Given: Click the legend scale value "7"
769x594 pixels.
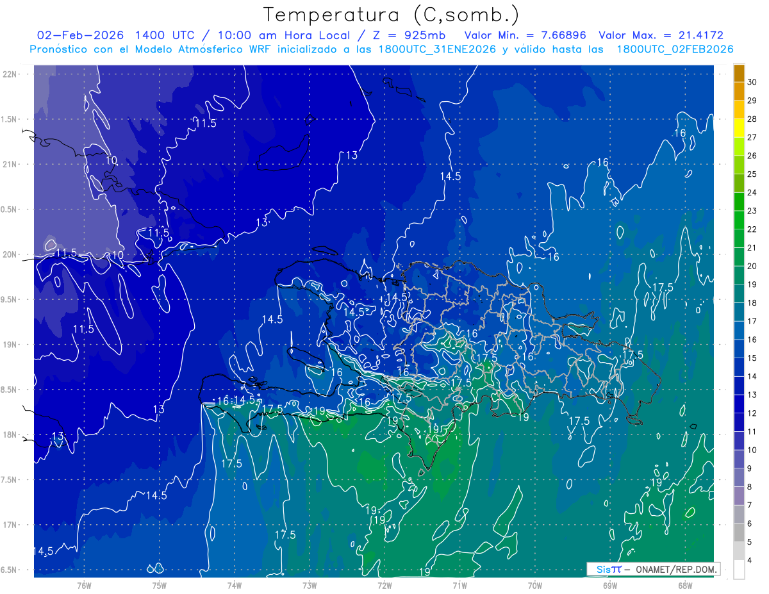Looking at the screenshot, I should 750,505.
